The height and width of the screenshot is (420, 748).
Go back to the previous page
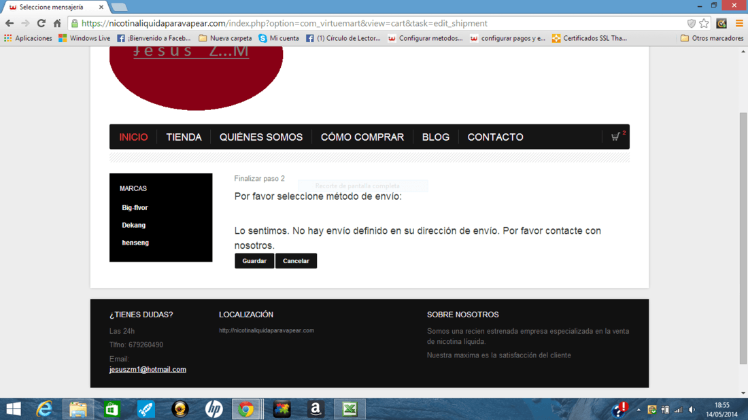(10, 23)
